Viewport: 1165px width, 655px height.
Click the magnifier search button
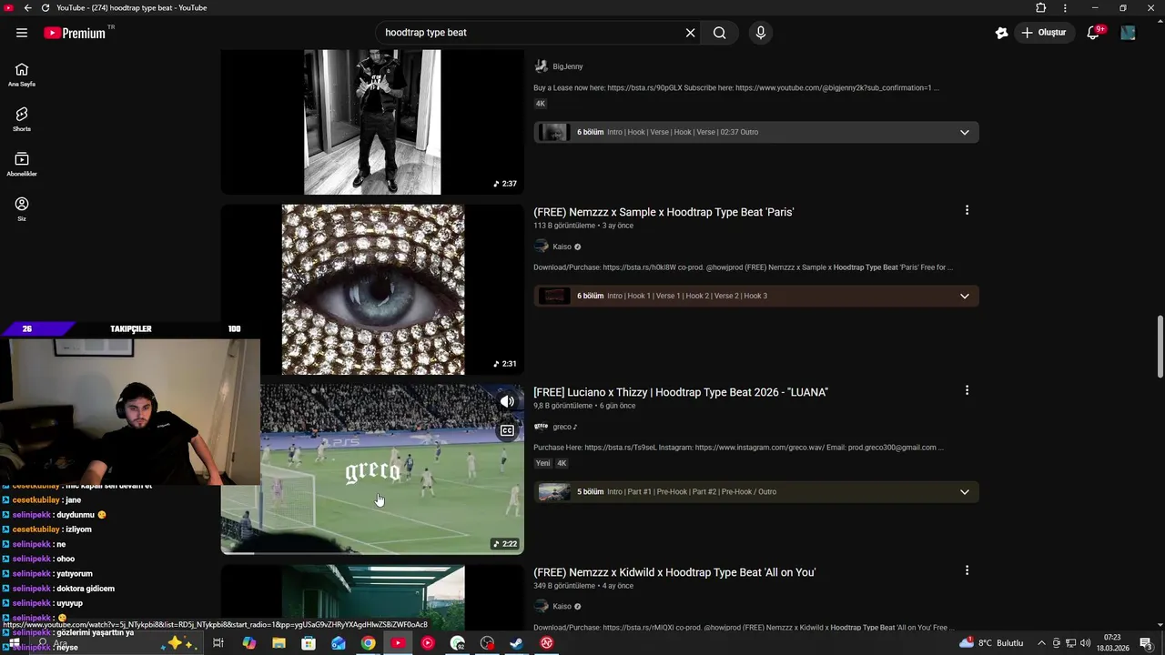(719, 33)
